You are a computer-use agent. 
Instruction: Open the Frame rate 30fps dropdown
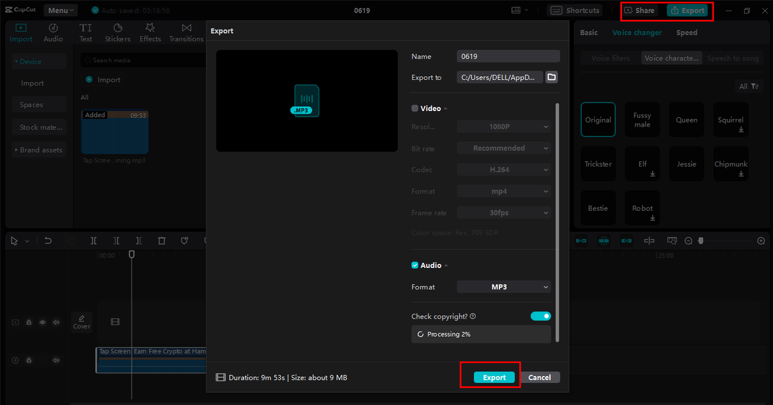click(x=504, y=212)
